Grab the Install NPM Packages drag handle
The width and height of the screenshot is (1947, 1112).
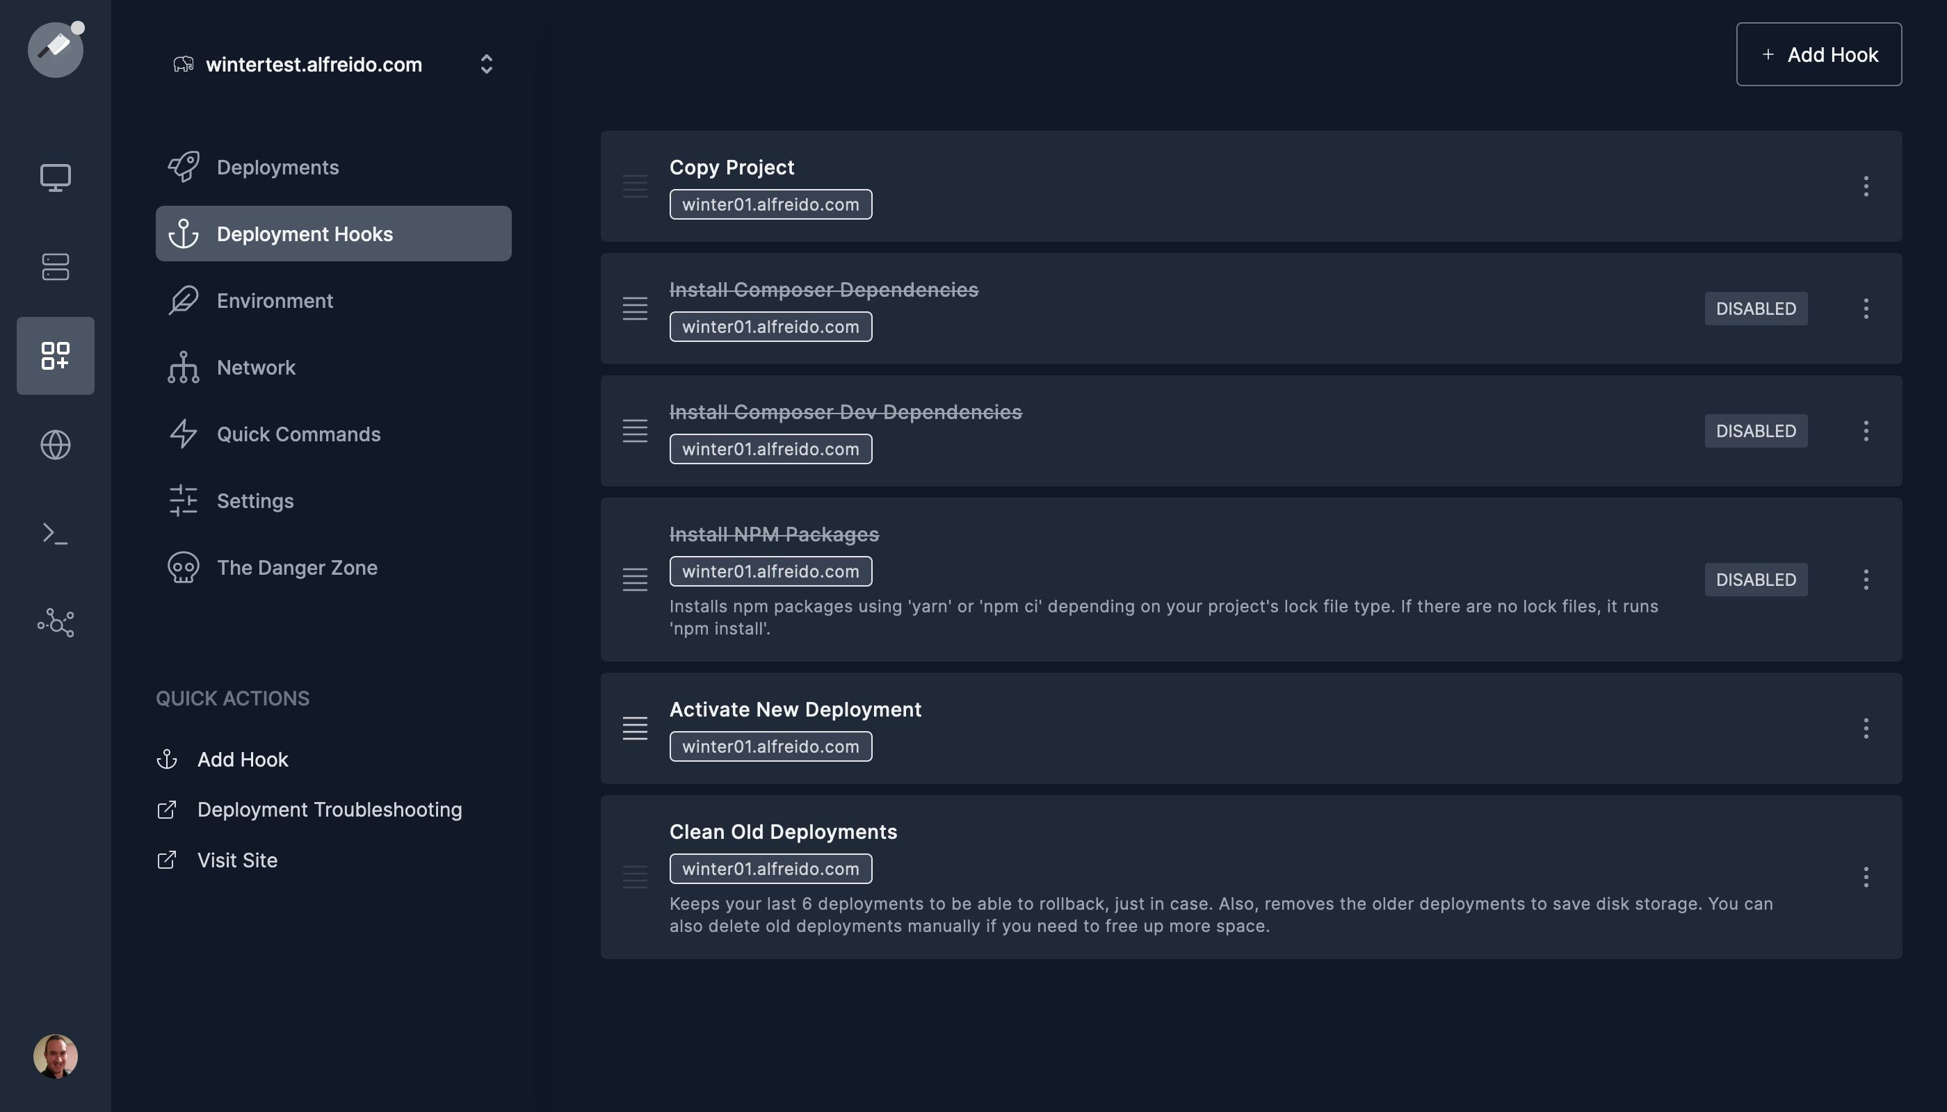click(x=634, y=580)
